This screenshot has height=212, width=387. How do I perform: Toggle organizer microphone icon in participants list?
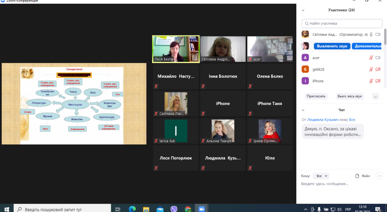click(371, 34)
